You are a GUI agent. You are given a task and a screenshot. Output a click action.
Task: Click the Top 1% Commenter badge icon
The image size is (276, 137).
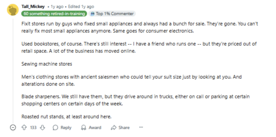click(x=92, y=14)
